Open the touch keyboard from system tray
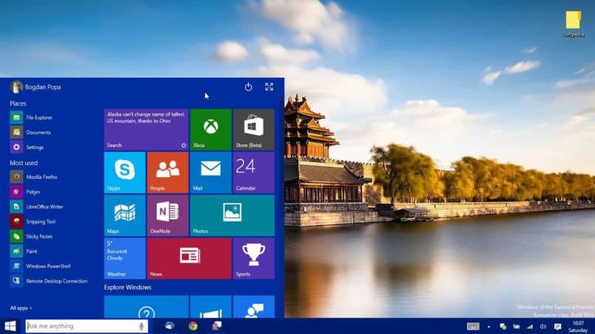Image resolution: width=595 pixels, height=334 pixels. point(473,327)
